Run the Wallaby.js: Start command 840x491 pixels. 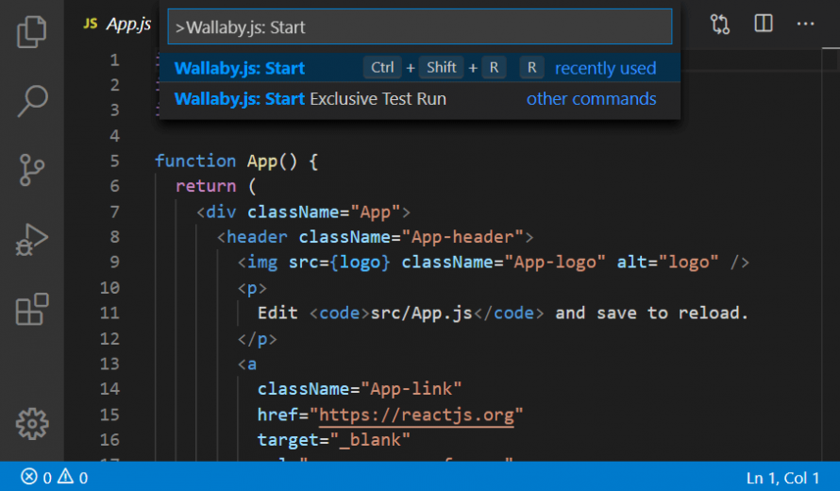pos(419,68)
